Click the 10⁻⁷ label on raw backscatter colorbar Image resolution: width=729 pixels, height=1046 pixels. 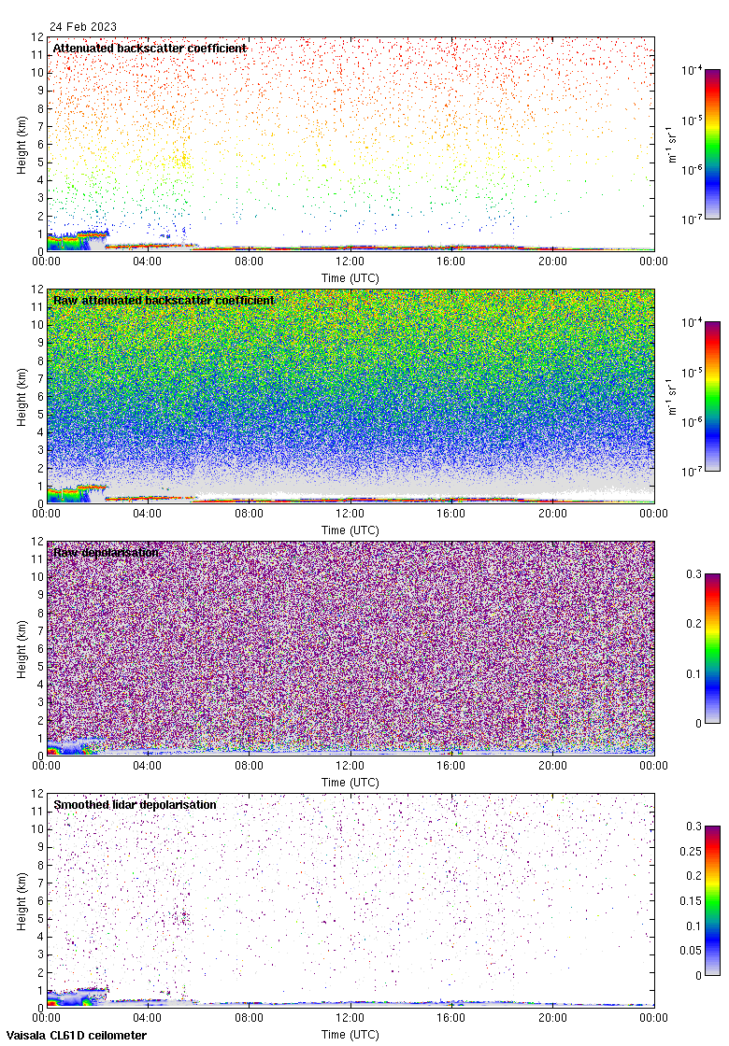point(692,472)
